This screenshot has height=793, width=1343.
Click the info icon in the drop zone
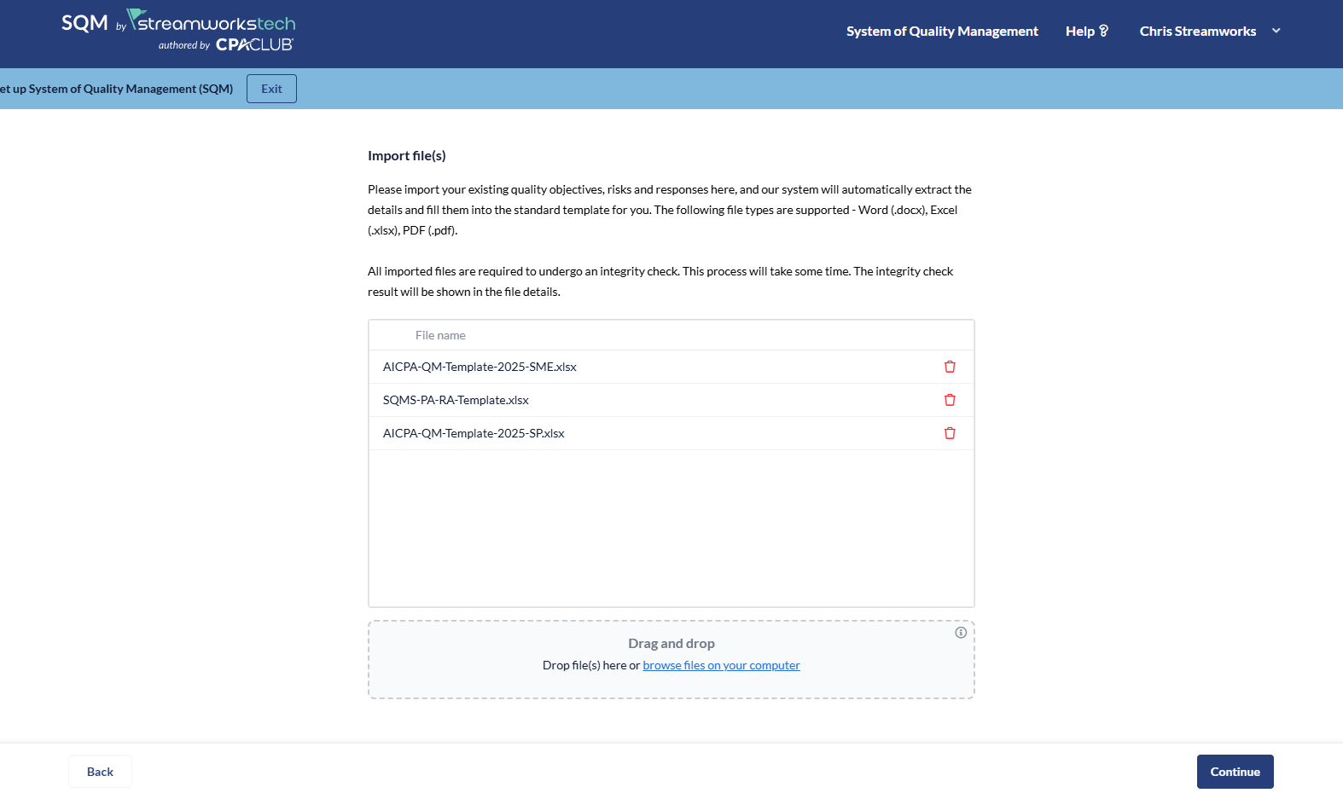961,633
